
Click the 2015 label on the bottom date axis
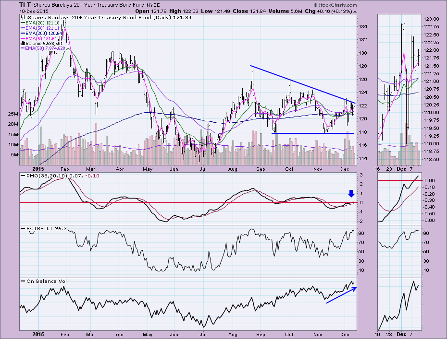pos(38,335)
